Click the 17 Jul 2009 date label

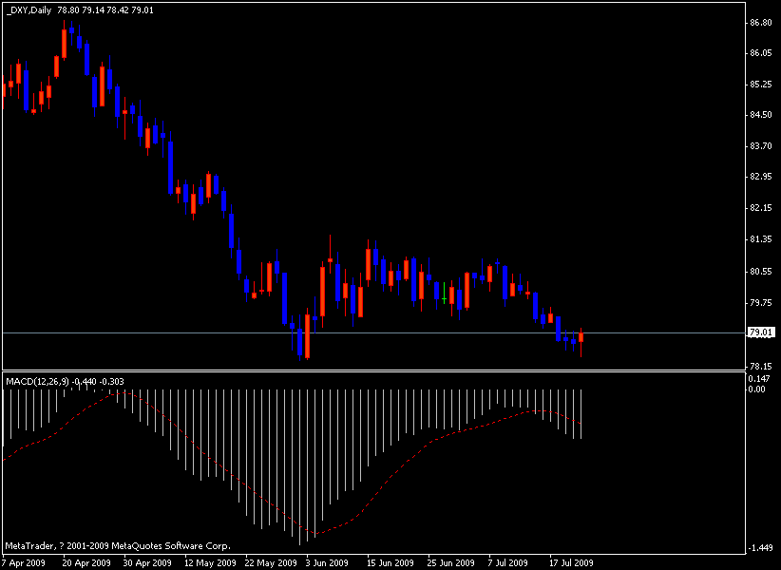click(x=572, y=563)
